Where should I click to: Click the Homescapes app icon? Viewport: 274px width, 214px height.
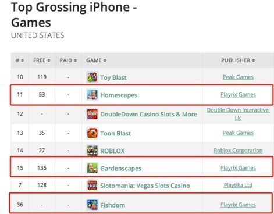92,95
